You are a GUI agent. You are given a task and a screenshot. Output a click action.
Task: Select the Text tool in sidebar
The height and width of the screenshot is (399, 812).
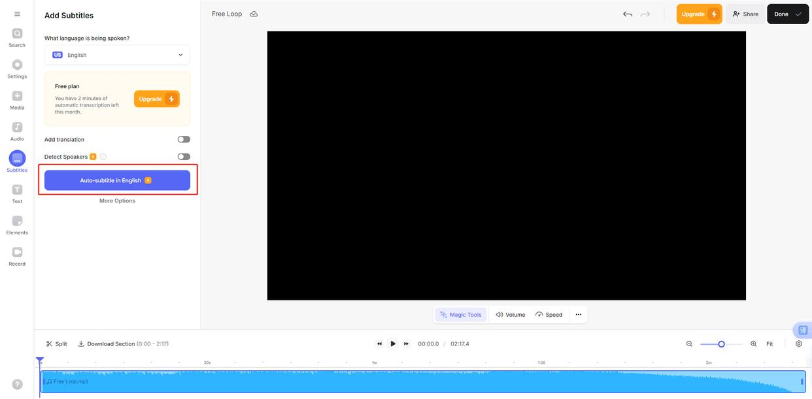tap(17, 190)
